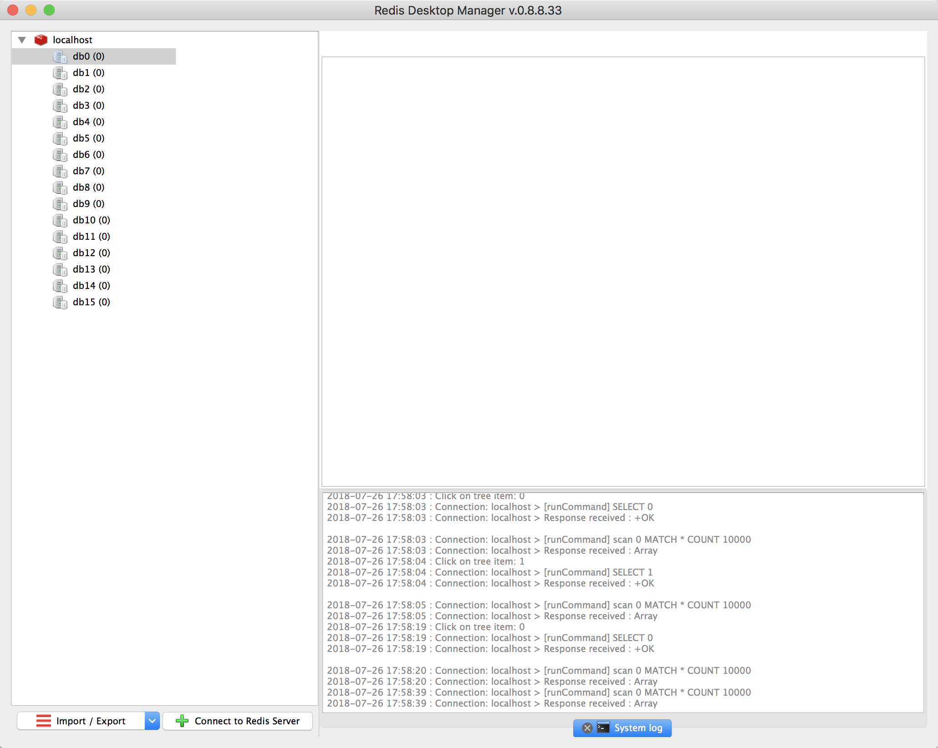Select the db11 (0) row text
938x748 pixels.
(92, 237)
